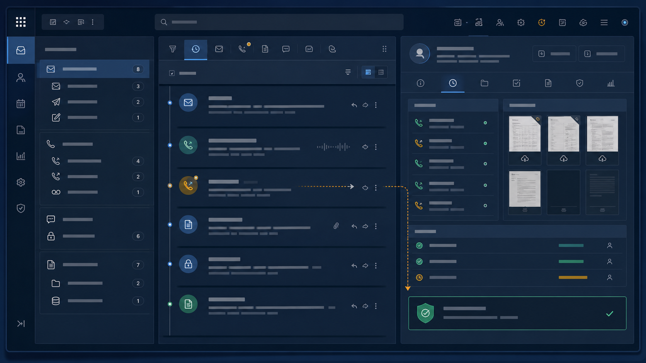
Task: Forward the lock-icon timeline entry
Action: pos(365,266)
